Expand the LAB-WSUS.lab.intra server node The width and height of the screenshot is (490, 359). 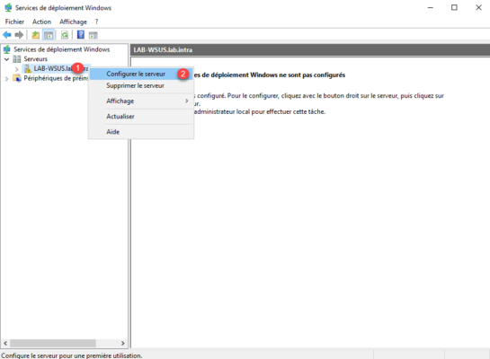pyautogui.click(x=17, y=69)
